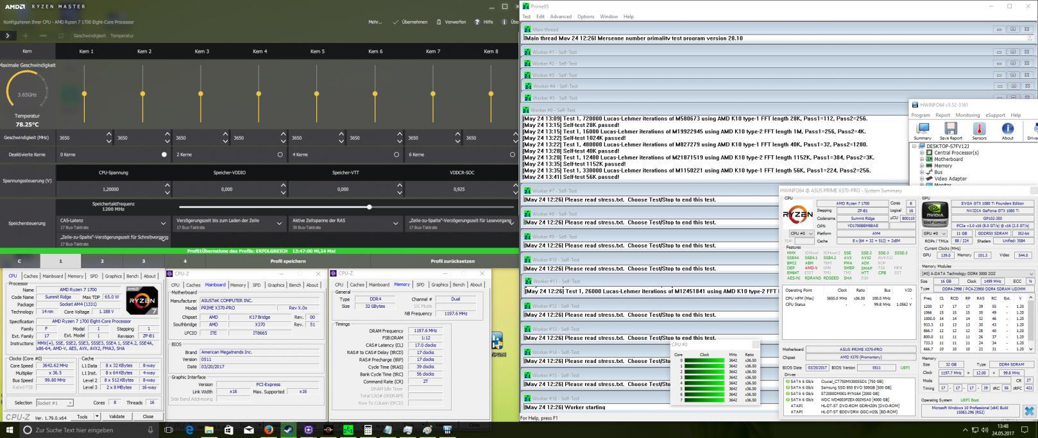The image size is (1038, 438).
Task: Select Ryzen Master profile tab 2
Action: tap(102, 261)
